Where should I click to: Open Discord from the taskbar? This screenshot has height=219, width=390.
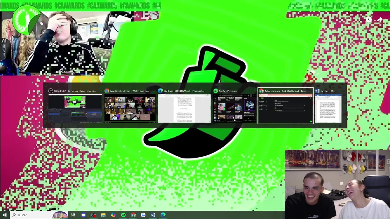click(83, 215)
